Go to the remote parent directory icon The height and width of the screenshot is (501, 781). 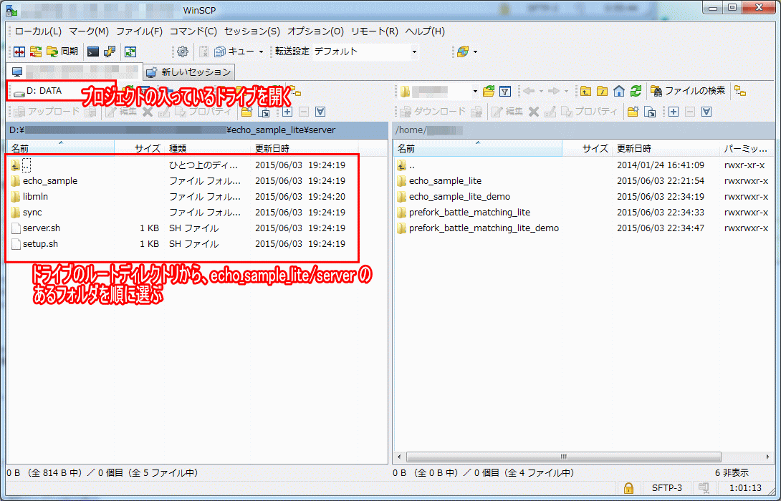pyautogui.click(x=586, y=91)
